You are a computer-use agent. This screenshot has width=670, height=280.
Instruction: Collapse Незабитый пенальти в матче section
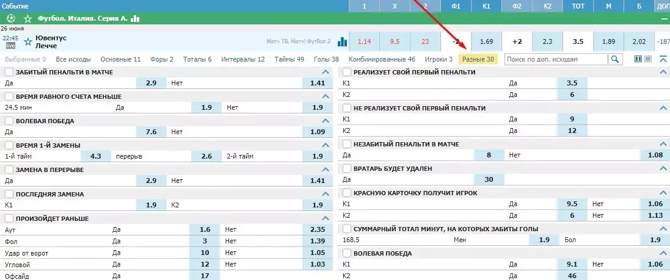[x=664, y=144]
